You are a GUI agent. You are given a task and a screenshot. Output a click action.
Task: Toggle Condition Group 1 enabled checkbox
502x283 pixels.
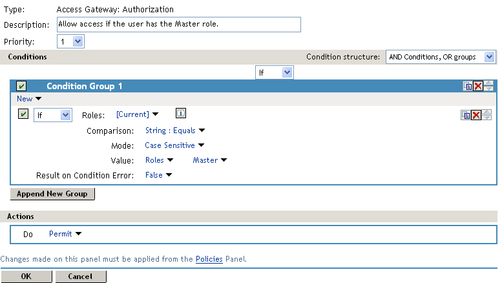point(21,86)
